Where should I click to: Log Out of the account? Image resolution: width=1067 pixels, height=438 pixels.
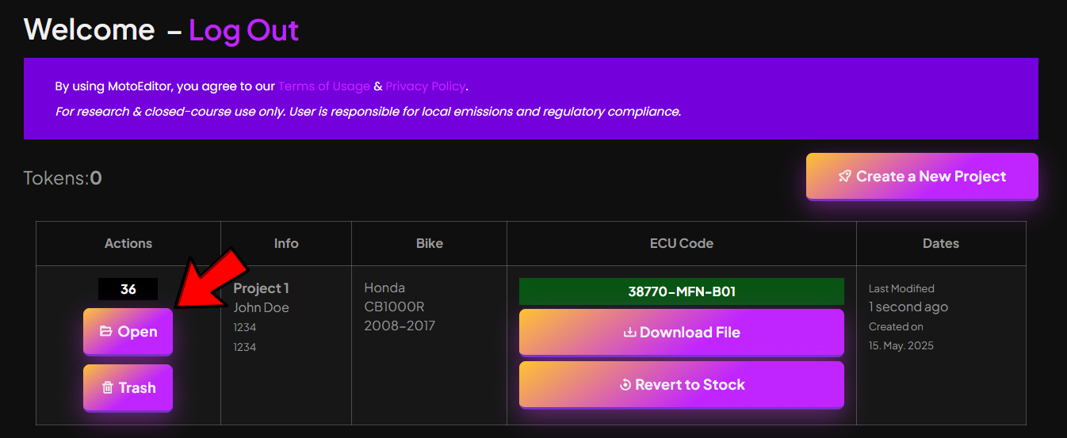[x=243, y=30]
